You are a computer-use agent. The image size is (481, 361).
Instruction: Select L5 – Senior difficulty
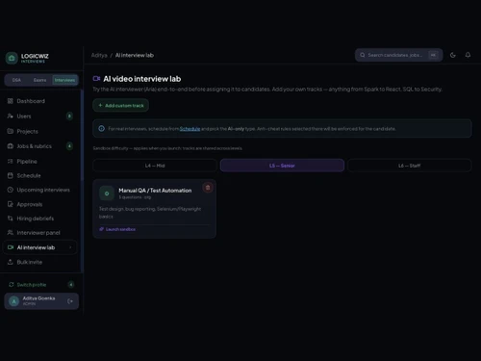(282, 166)
